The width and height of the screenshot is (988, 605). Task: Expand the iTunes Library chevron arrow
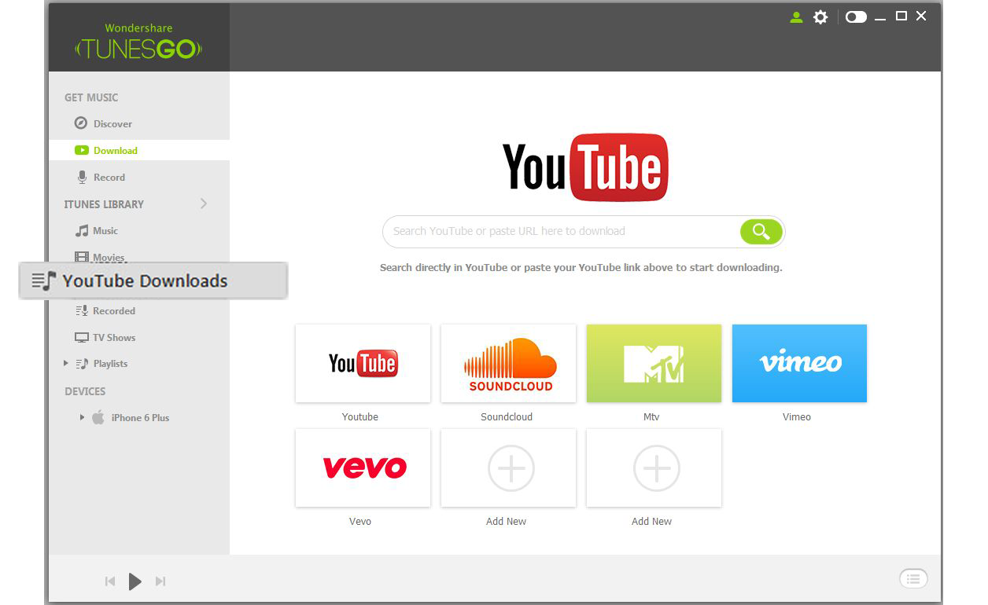(x=204, y=204)
